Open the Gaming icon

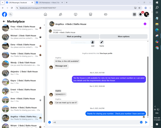point(106,14)
